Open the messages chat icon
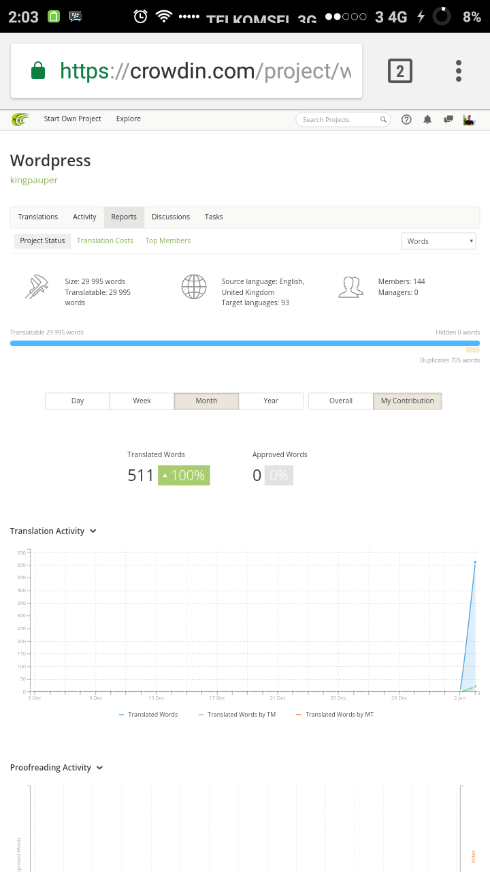This screenshot has width=490, height=872. [448, 119]
